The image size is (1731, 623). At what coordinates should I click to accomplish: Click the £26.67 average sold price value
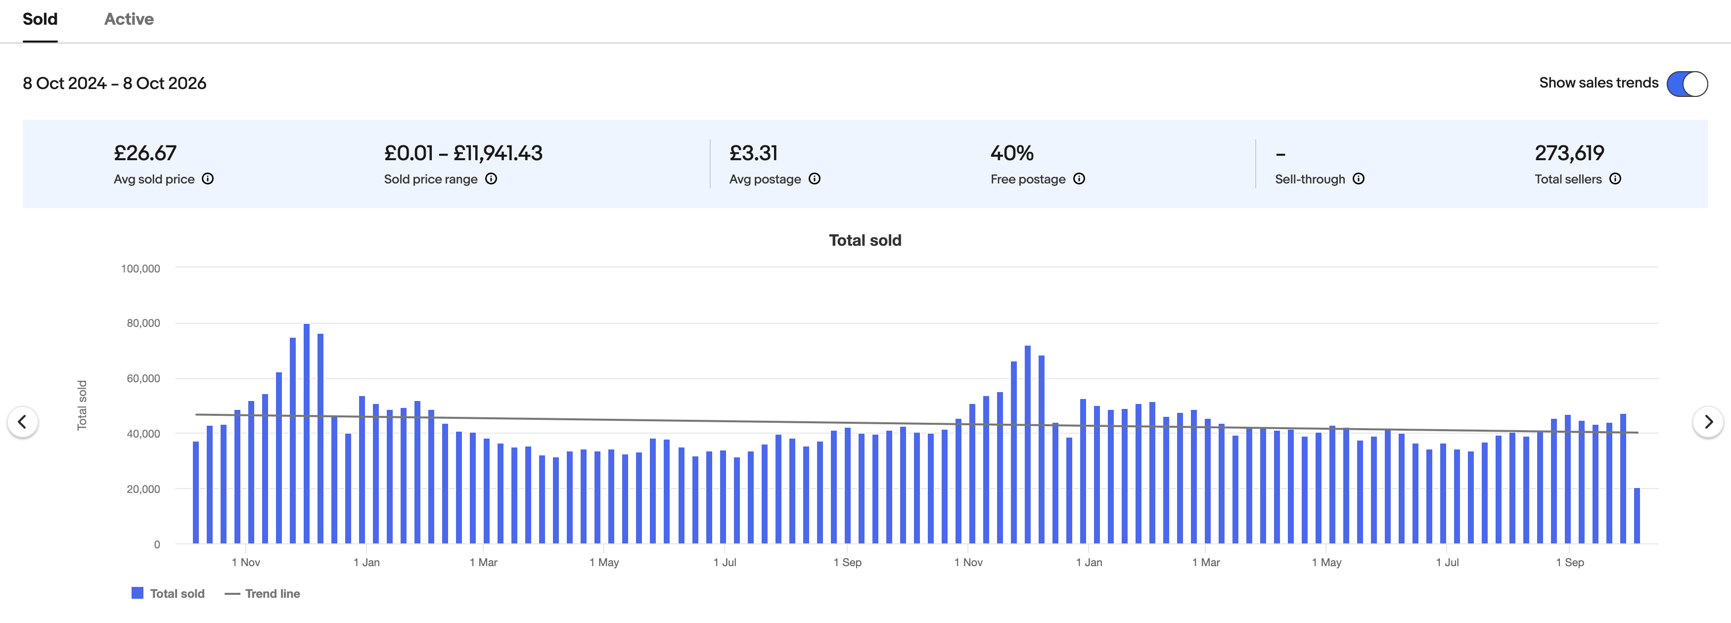[x=145, y=153]
